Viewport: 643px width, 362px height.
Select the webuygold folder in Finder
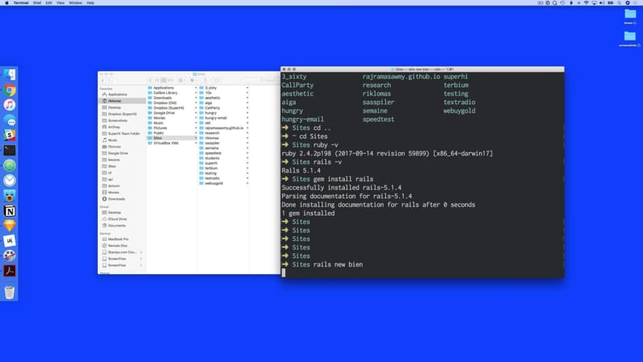[214, 183]
